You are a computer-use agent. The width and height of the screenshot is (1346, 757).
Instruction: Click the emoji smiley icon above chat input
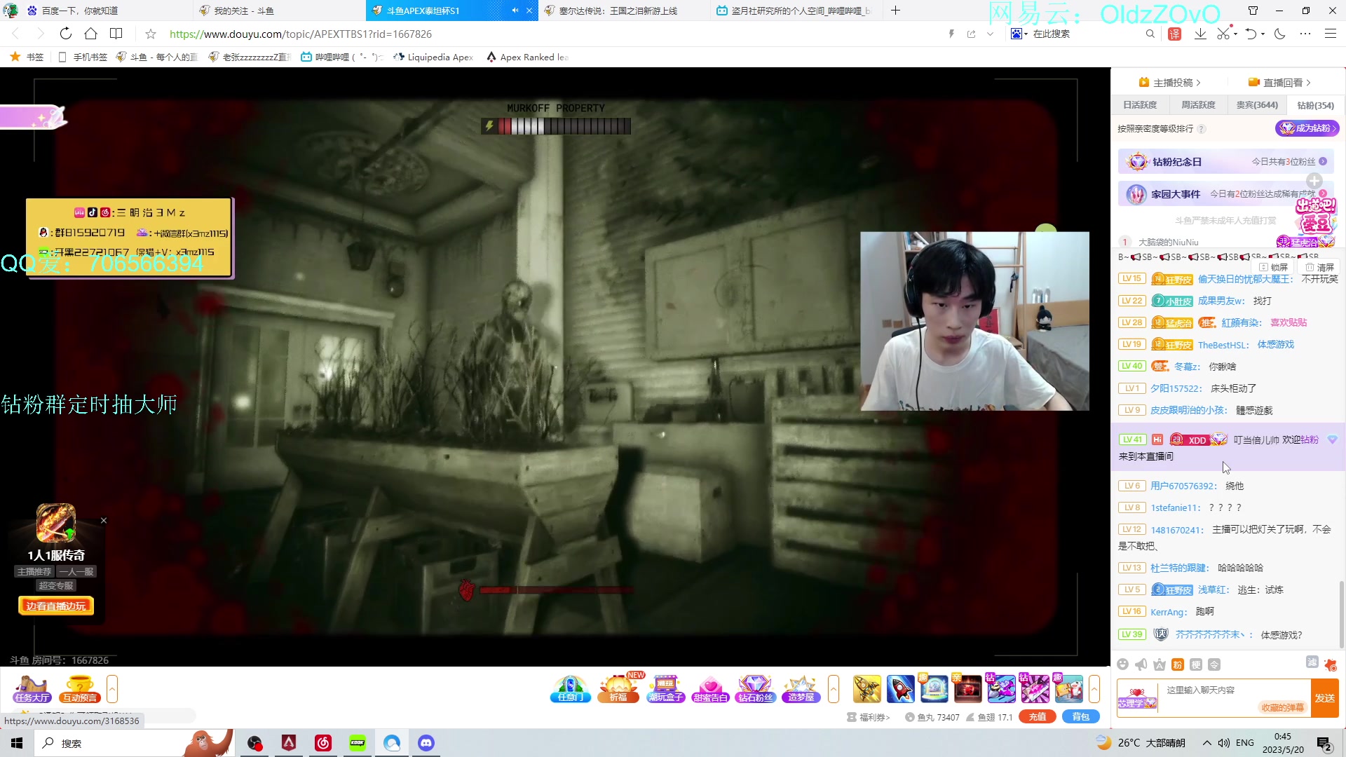(1123, 664)
